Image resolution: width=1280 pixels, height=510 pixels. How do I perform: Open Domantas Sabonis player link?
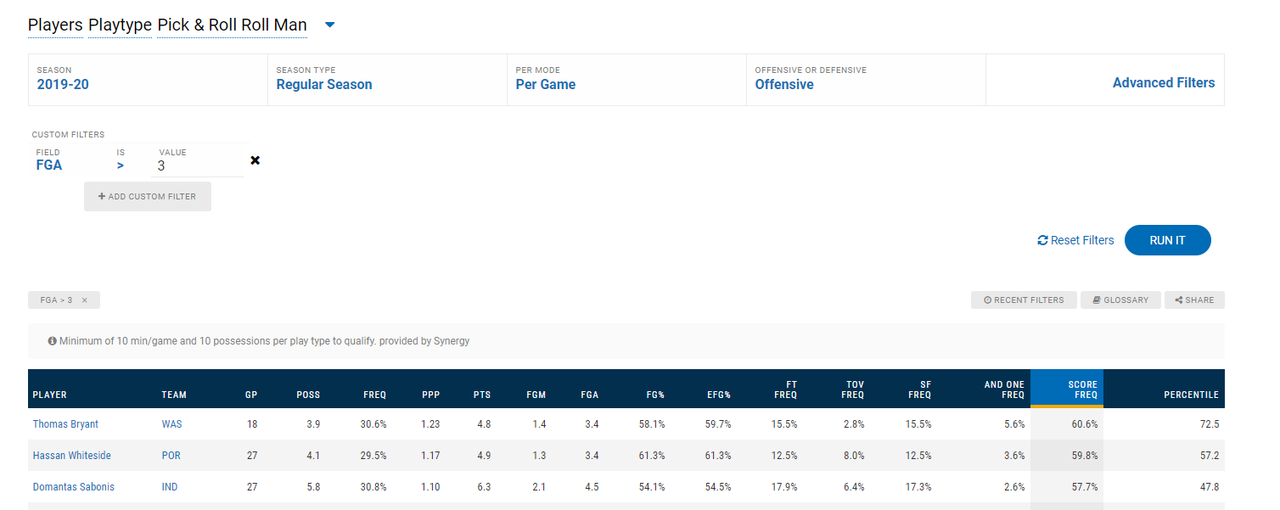pyautogui.click(x=73, y=487)
